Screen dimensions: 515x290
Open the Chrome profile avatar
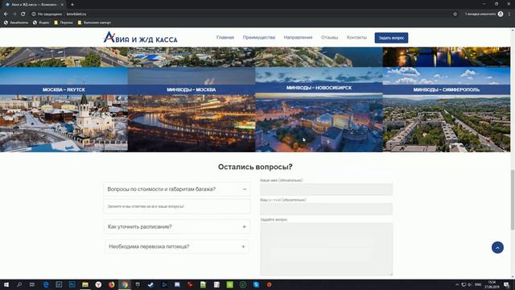501,14
